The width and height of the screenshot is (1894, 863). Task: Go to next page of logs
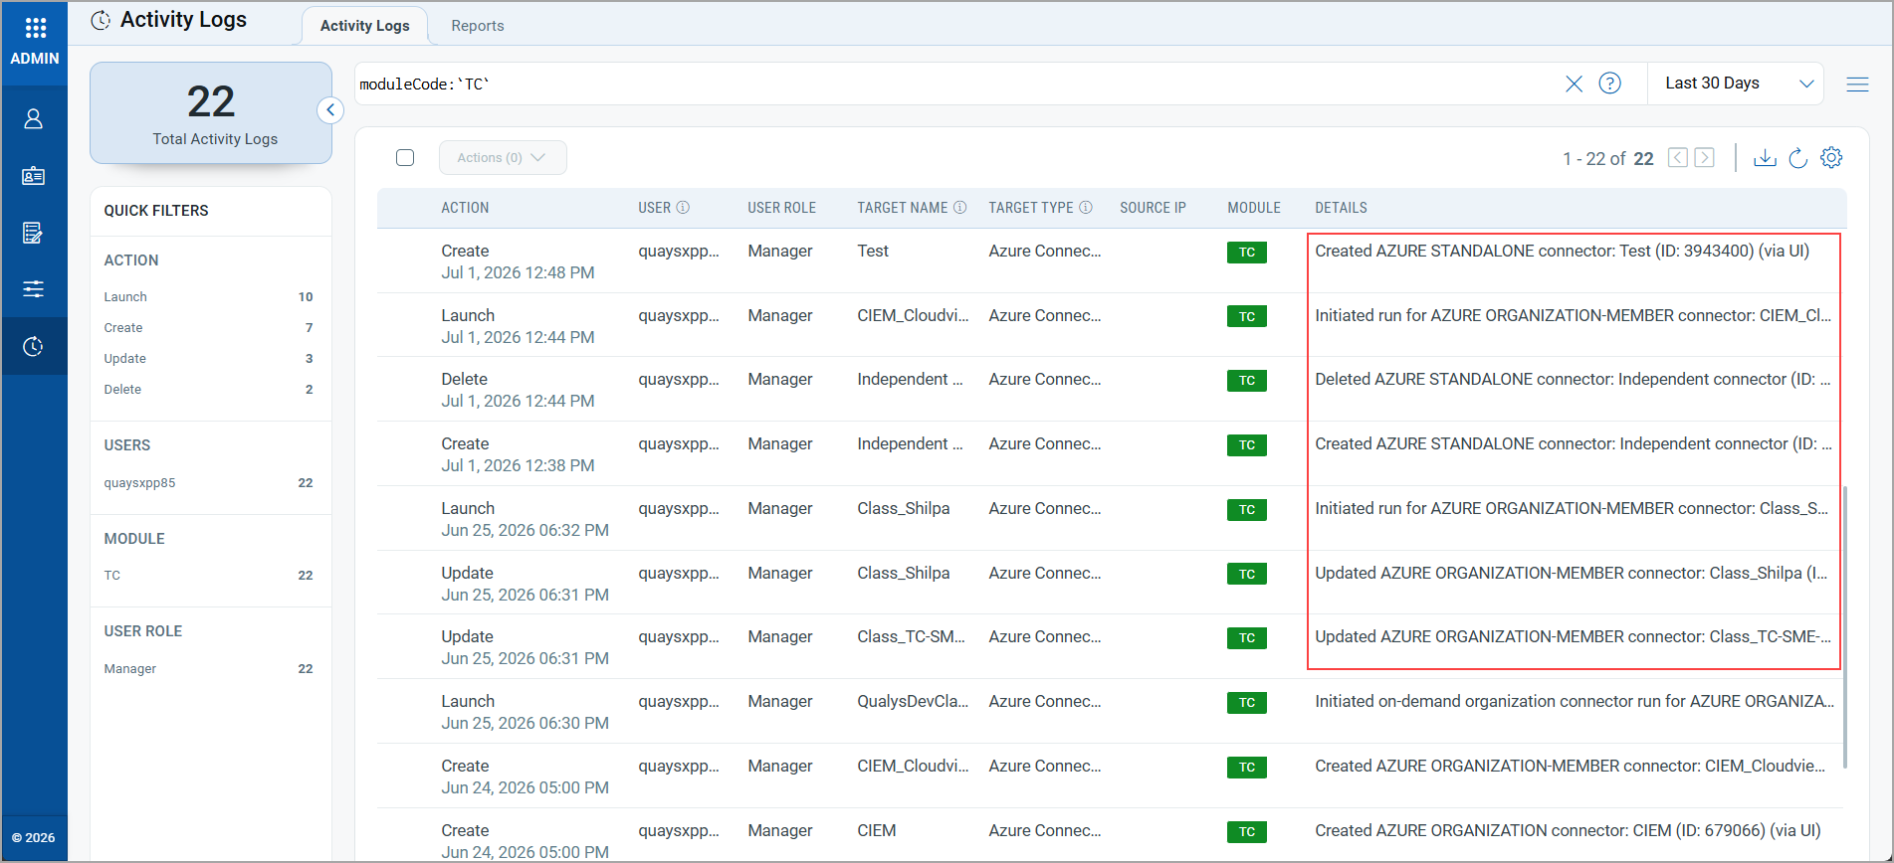pyautogui.click(x=1705, y=158)
